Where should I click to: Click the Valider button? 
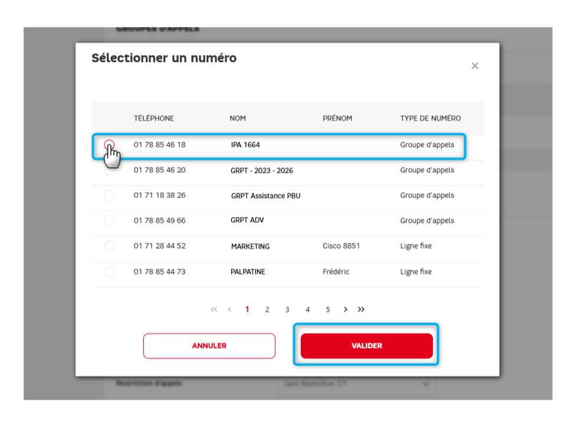pos(366,346)
